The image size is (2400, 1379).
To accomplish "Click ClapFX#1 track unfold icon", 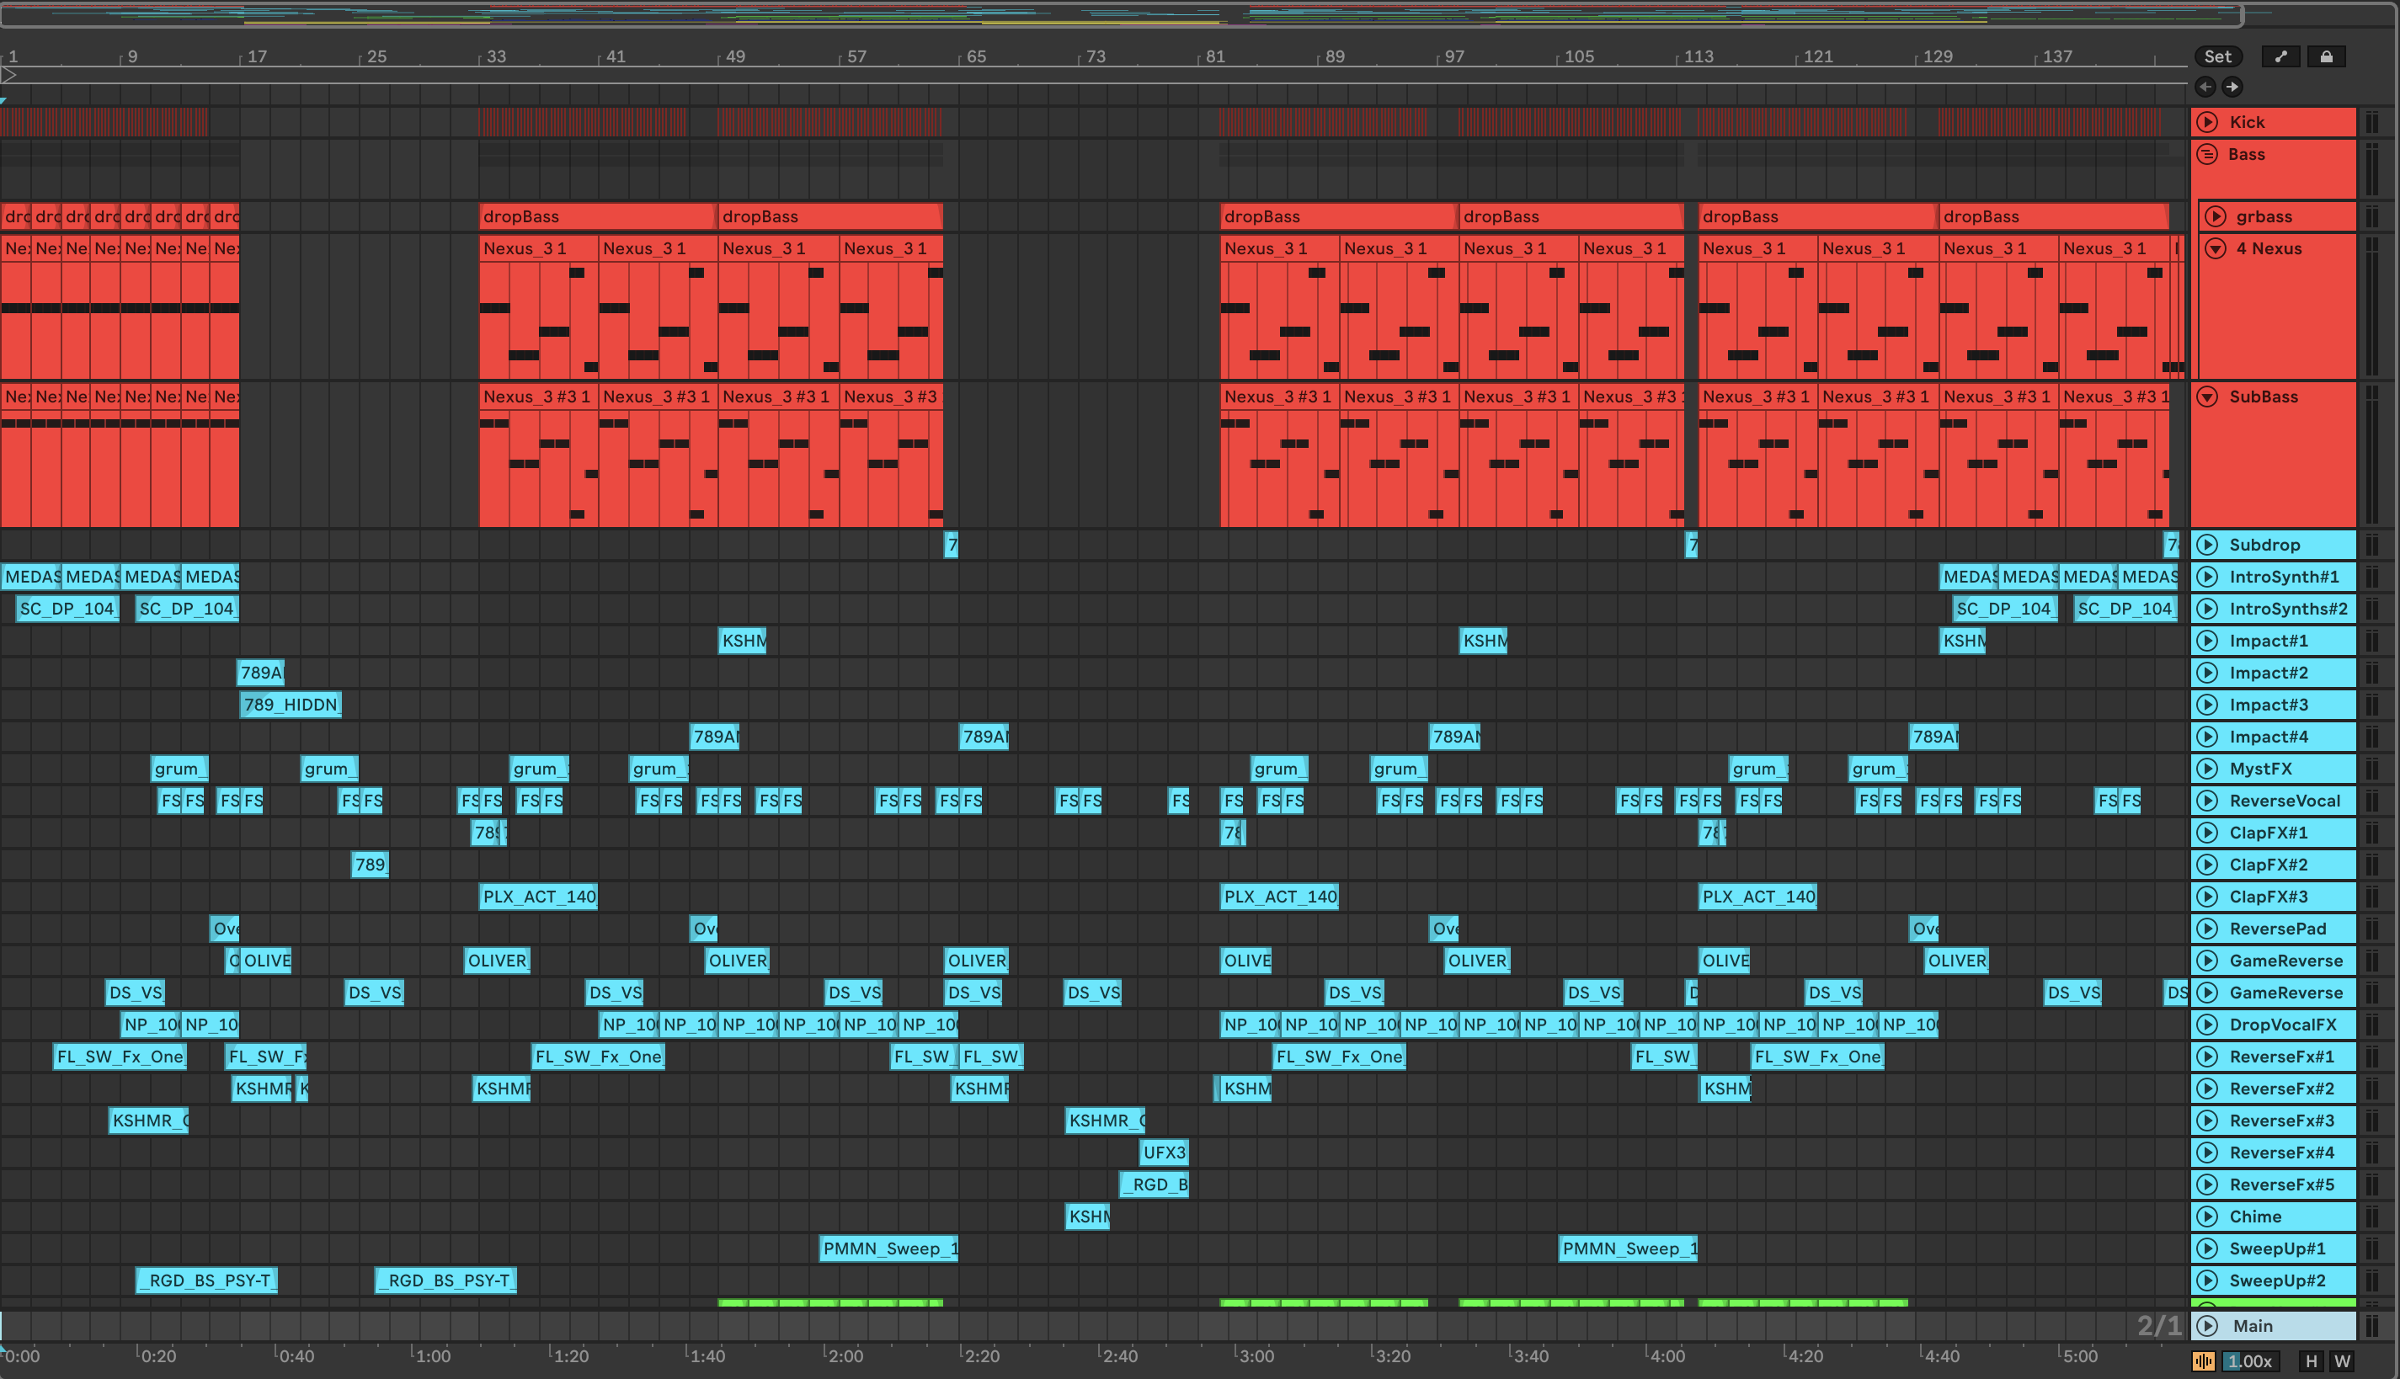I will 2207,833.
